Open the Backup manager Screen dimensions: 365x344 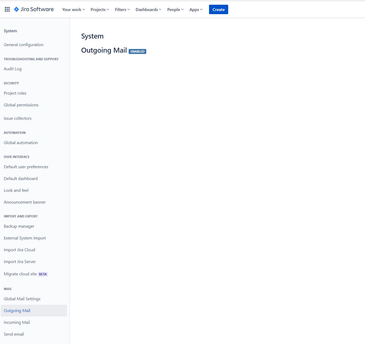pos(19,226)
